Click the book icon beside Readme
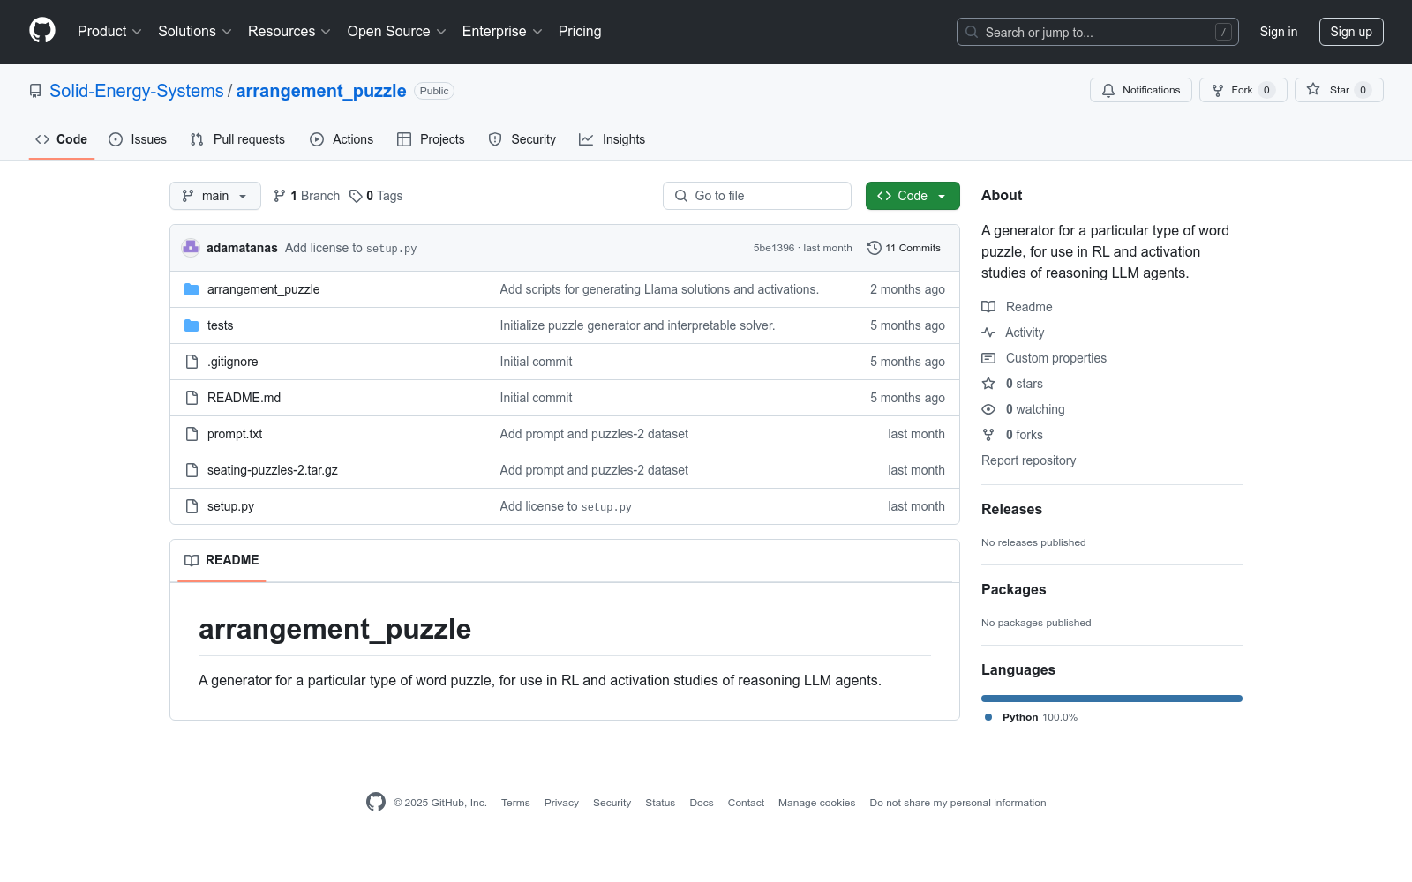Image resolution: width=1412 pixels, height=882 pixels. [988, 307]
